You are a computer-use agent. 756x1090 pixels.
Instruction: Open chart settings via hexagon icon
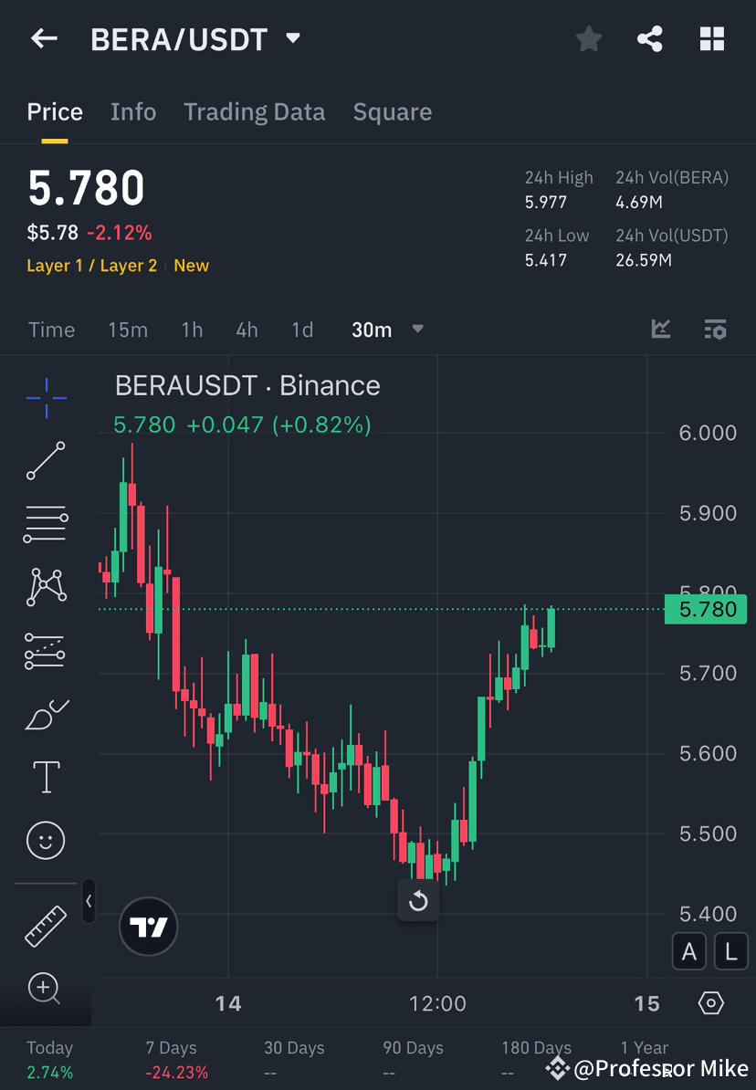click(713, 1003)
